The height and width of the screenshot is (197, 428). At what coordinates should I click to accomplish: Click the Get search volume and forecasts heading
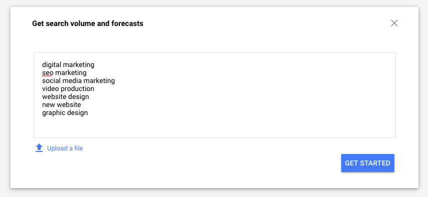(88, 23)
